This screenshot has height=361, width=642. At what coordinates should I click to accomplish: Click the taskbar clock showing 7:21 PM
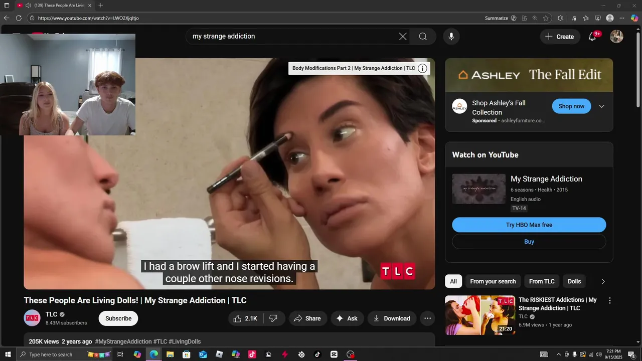613,354
